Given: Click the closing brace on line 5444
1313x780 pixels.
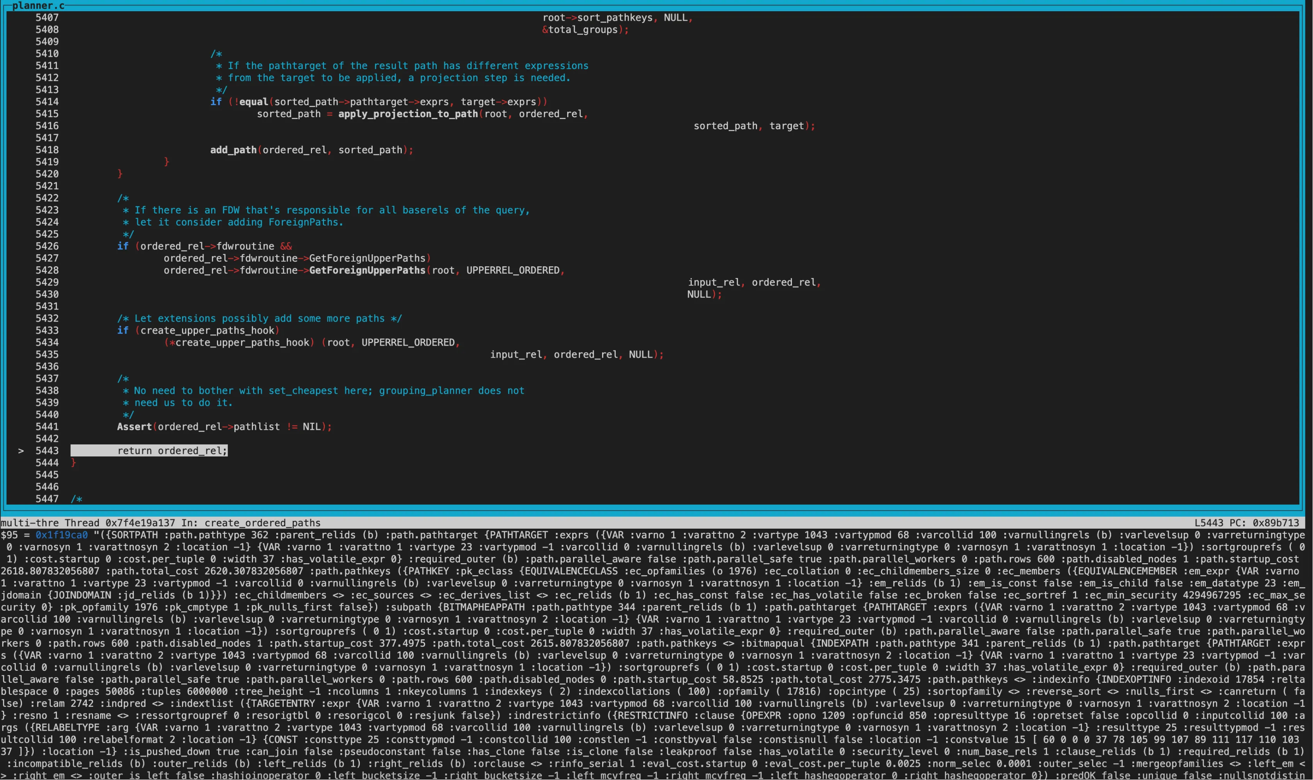Looking at the screenshot, I should point(74,463).
